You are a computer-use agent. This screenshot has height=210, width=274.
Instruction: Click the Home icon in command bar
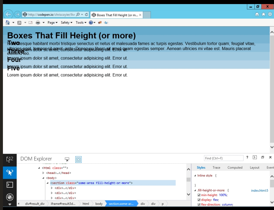[8, 22]
